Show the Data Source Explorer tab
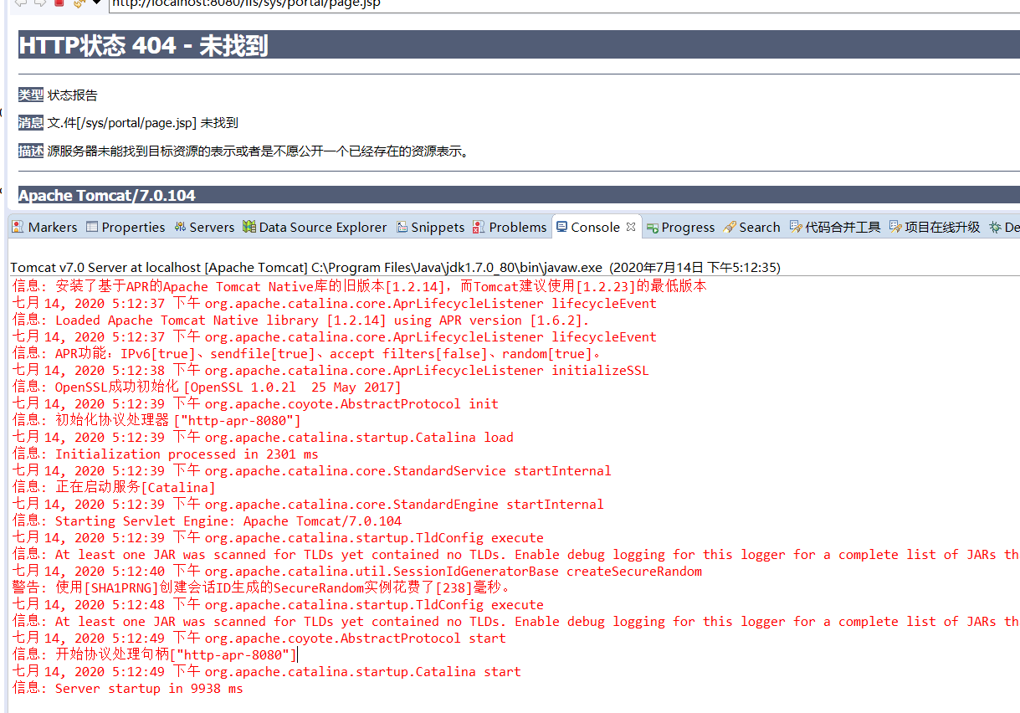The width and height of the screenshot is (1020, 713). click(315, 227)
